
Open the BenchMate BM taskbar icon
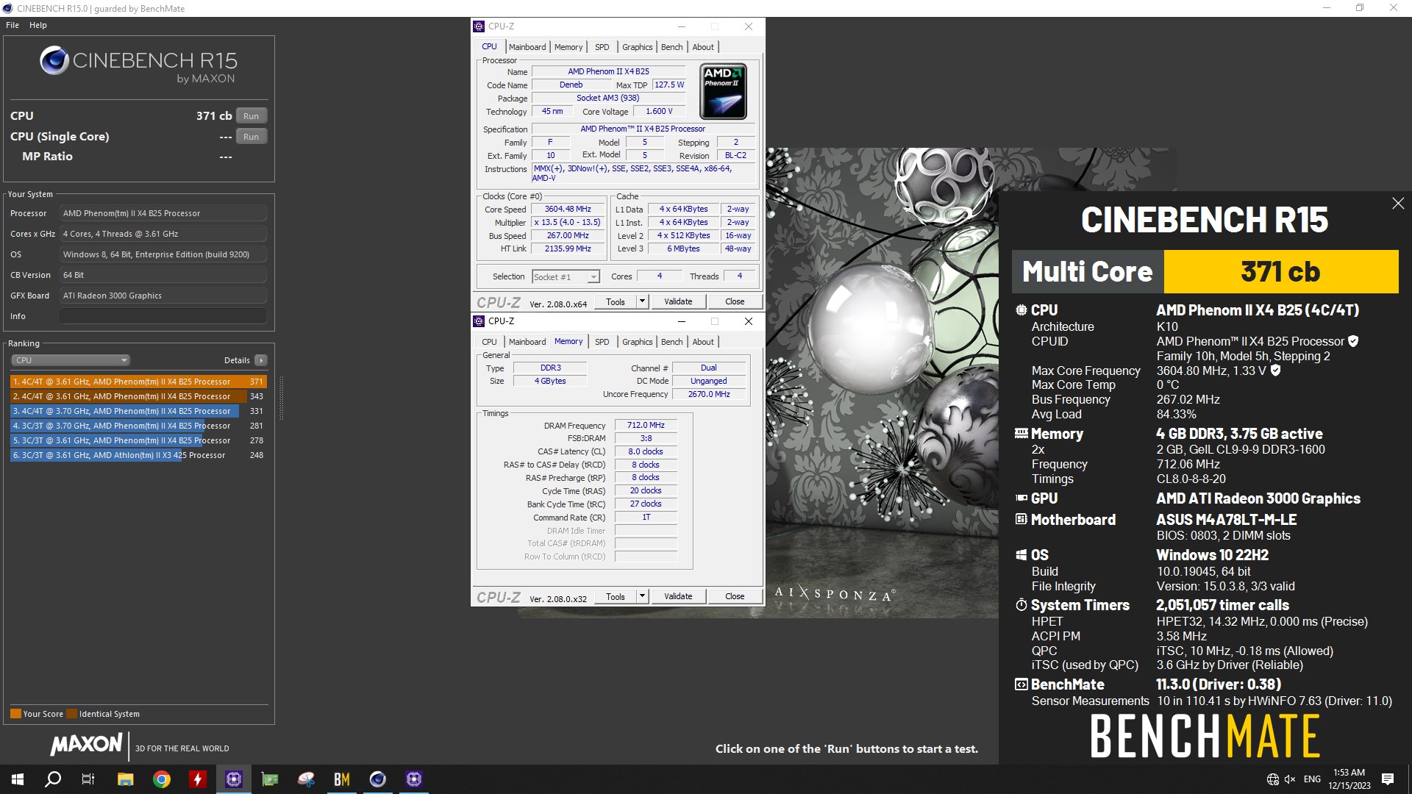tap(342, 779)
